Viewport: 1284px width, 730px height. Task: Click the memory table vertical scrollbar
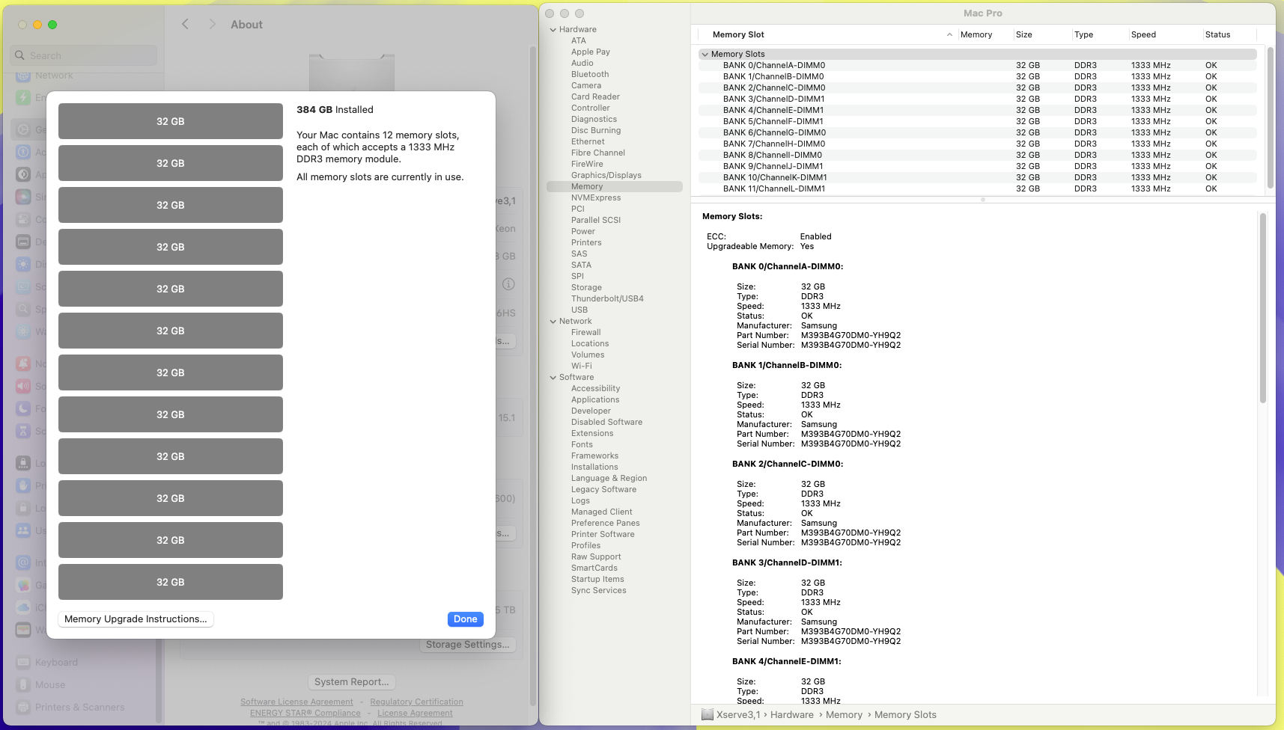click(x=1269, y=117)
